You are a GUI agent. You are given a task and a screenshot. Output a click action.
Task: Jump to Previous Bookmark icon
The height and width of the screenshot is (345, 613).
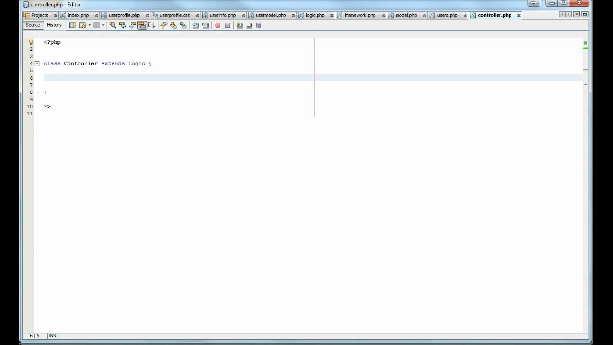[164, 25]
